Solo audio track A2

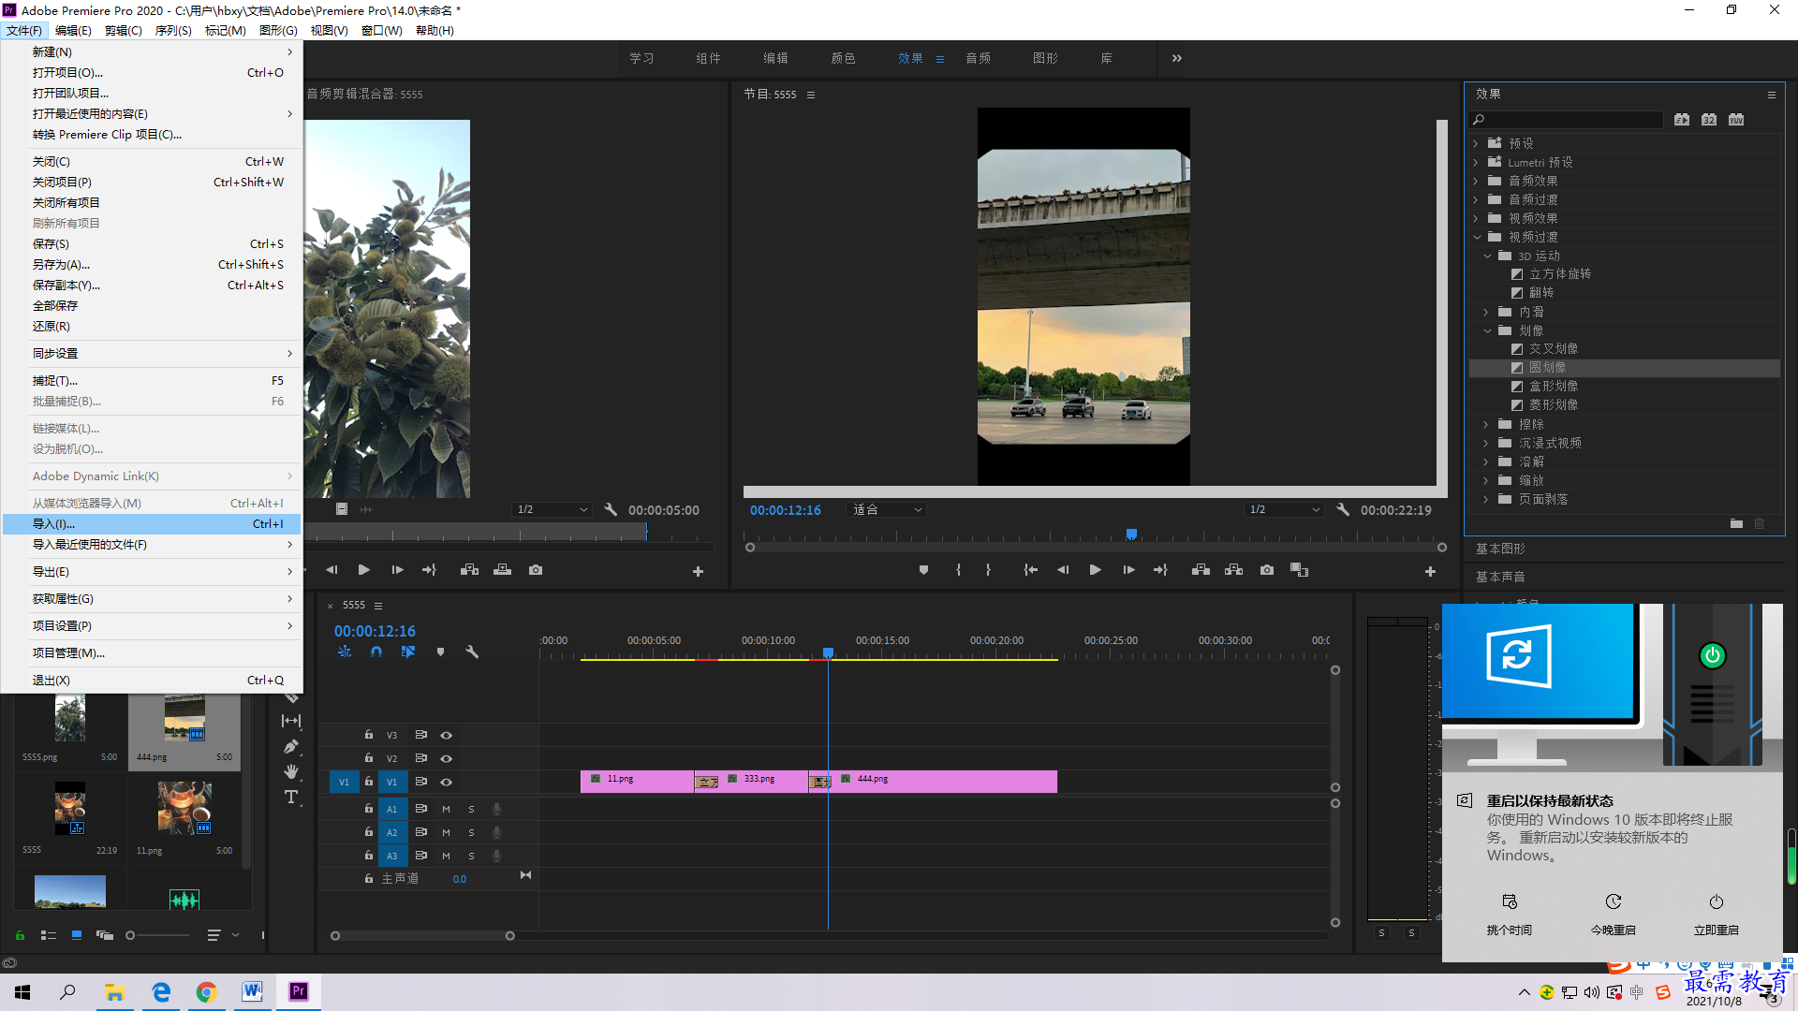tap(471, 832)
